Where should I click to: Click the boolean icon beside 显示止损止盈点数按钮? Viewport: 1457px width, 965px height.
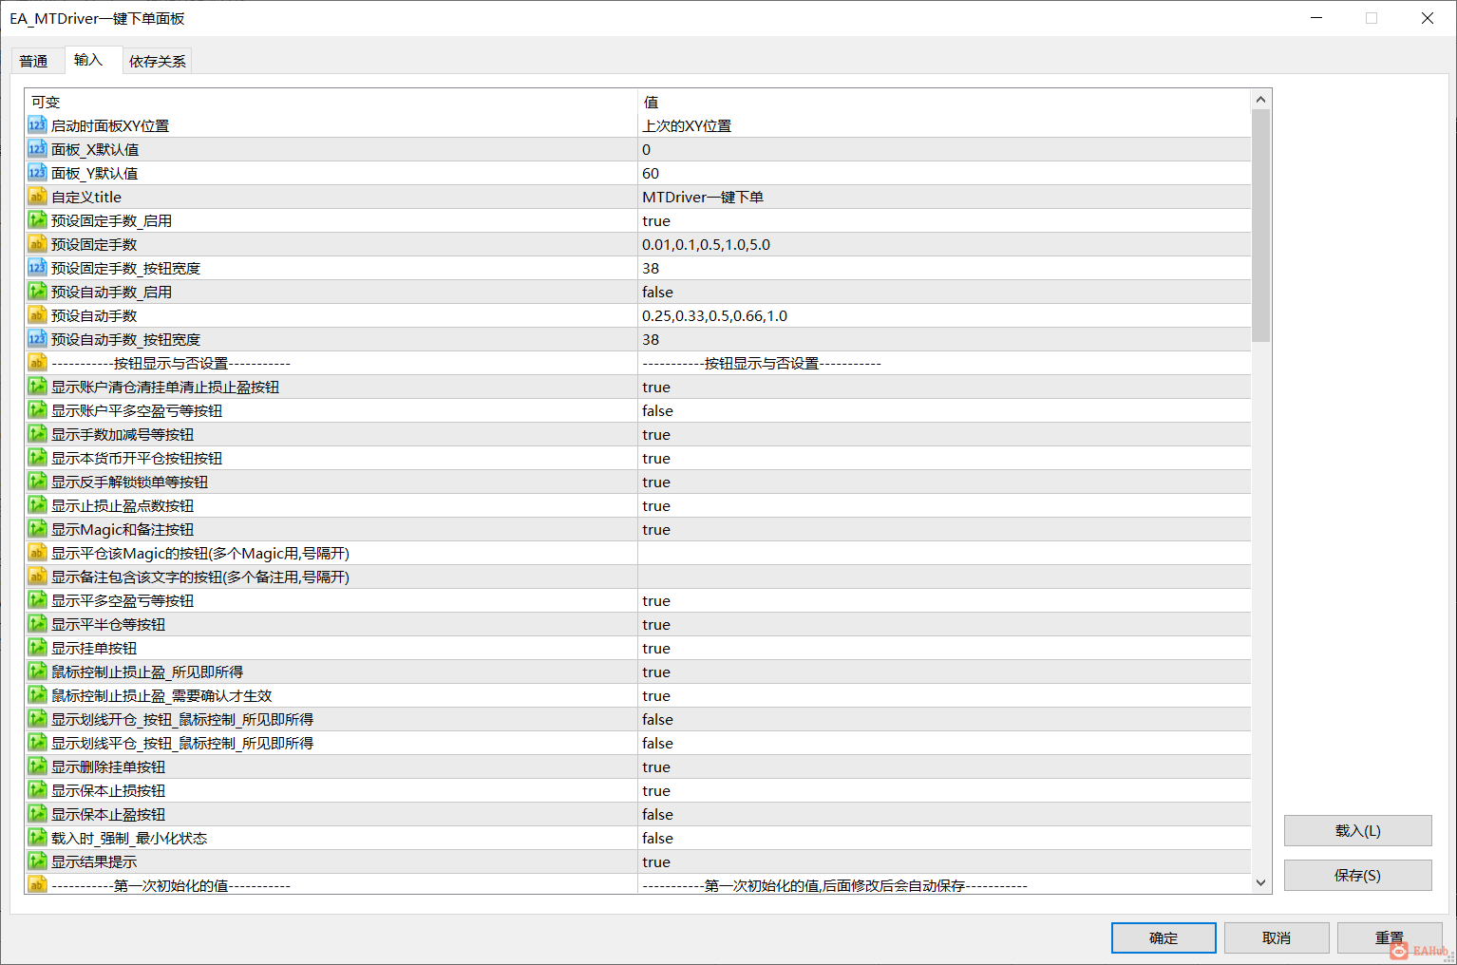point(37,505)
